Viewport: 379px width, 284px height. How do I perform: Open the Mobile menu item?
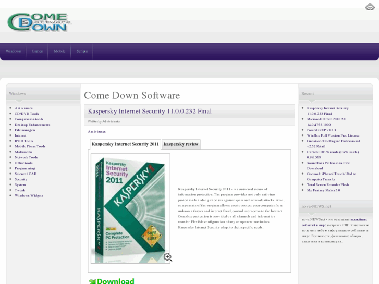pos(59,51)
